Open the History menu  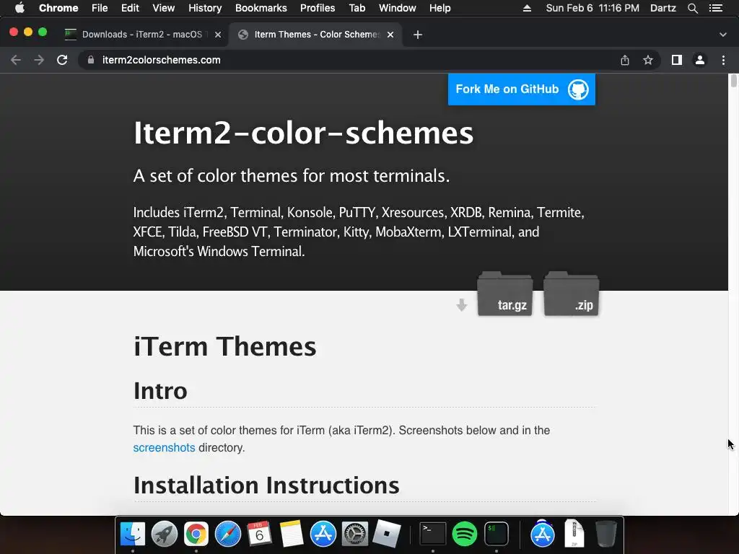point(205,8)
